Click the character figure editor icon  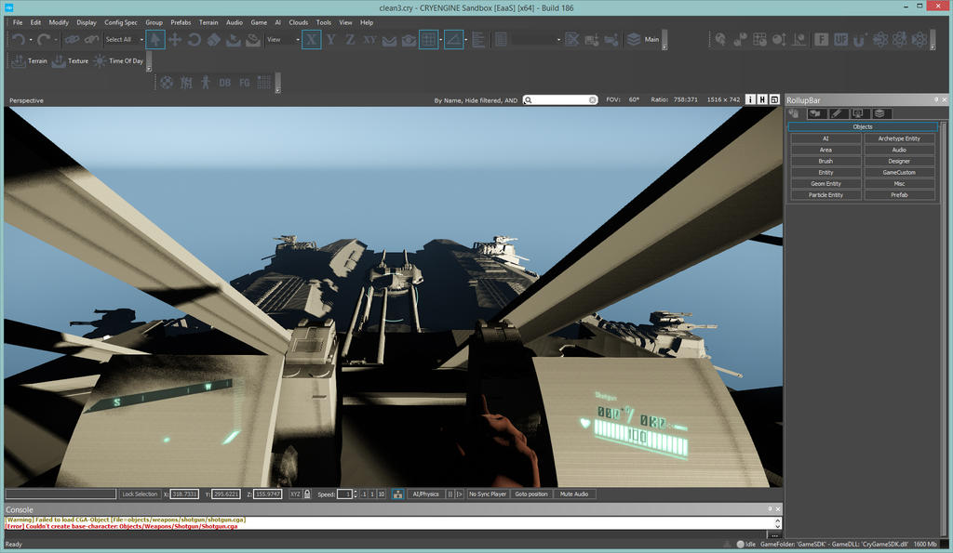(x=206, y=83)
